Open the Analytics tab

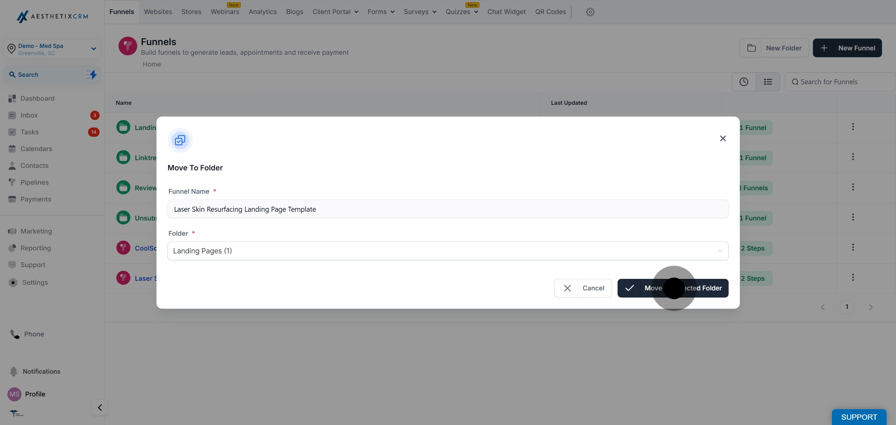(x=263, y=12)
